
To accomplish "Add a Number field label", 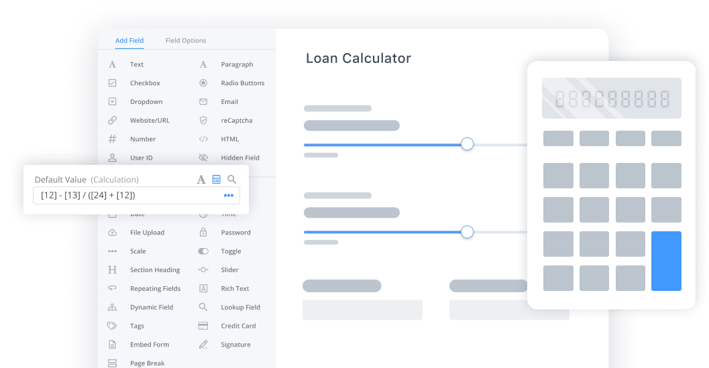I will tap(143, 139).
